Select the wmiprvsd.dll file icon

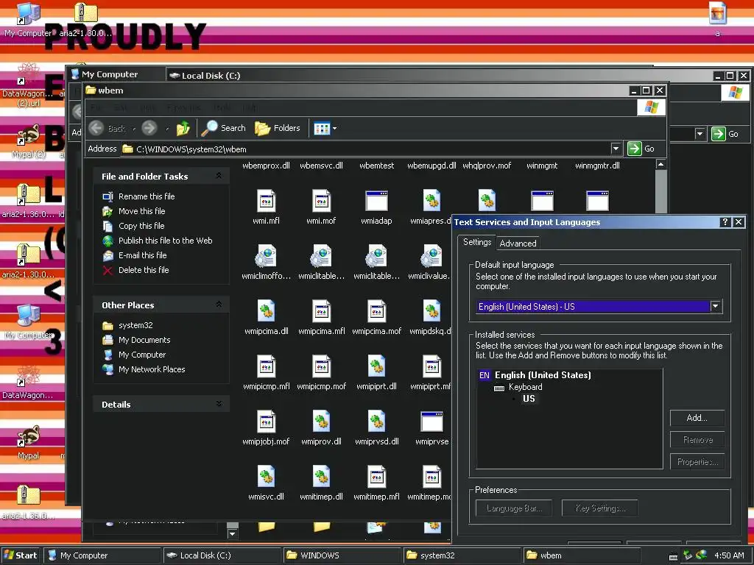(x=376, y=422)
